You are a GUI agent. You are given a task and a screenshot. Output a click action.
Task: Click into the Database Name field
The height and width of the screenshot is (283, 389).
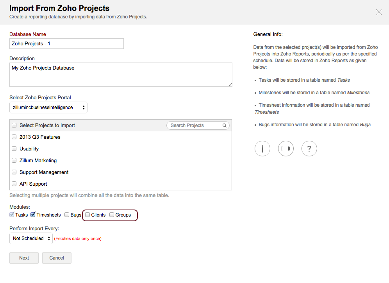click(x=66, y=44)
